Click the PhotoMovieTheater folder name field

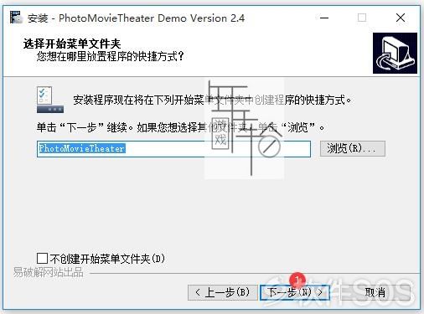pyautogui.click(x=173, y=149)
